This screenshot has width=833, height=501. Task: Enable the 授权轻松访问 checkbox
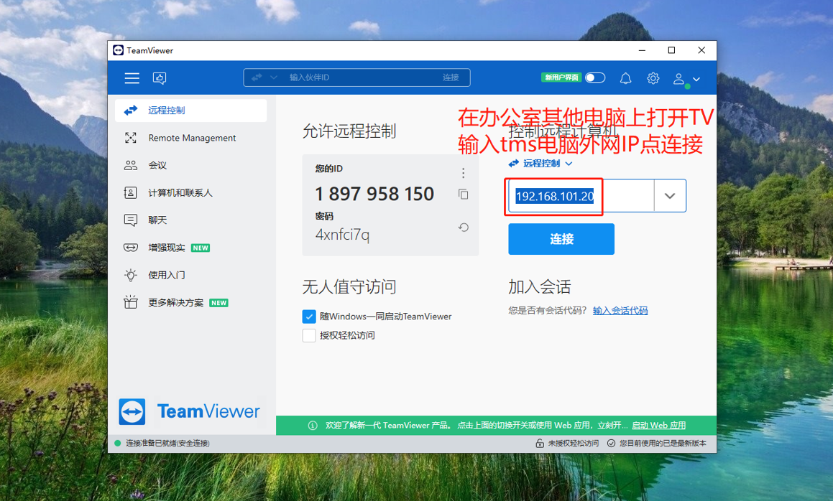(x=309, y=335)
